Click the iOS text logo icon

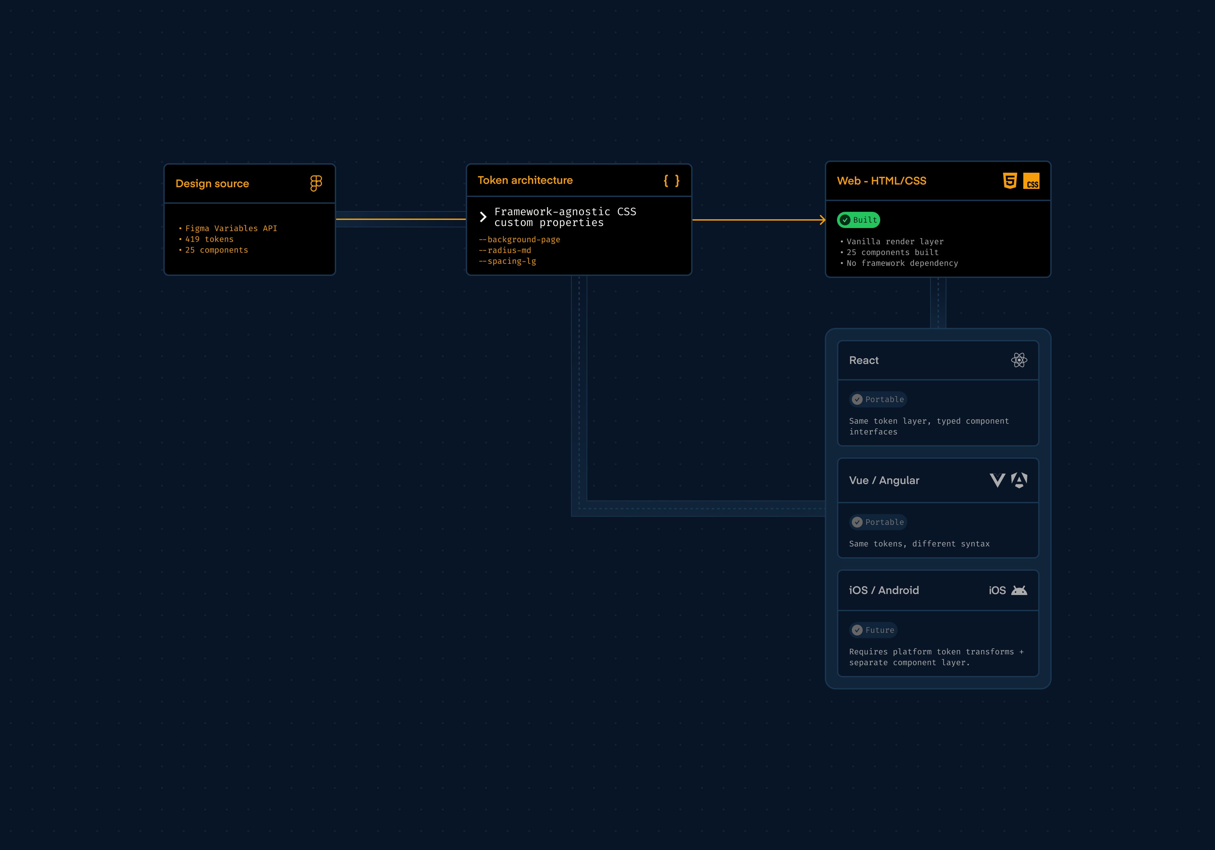(997, 590)
